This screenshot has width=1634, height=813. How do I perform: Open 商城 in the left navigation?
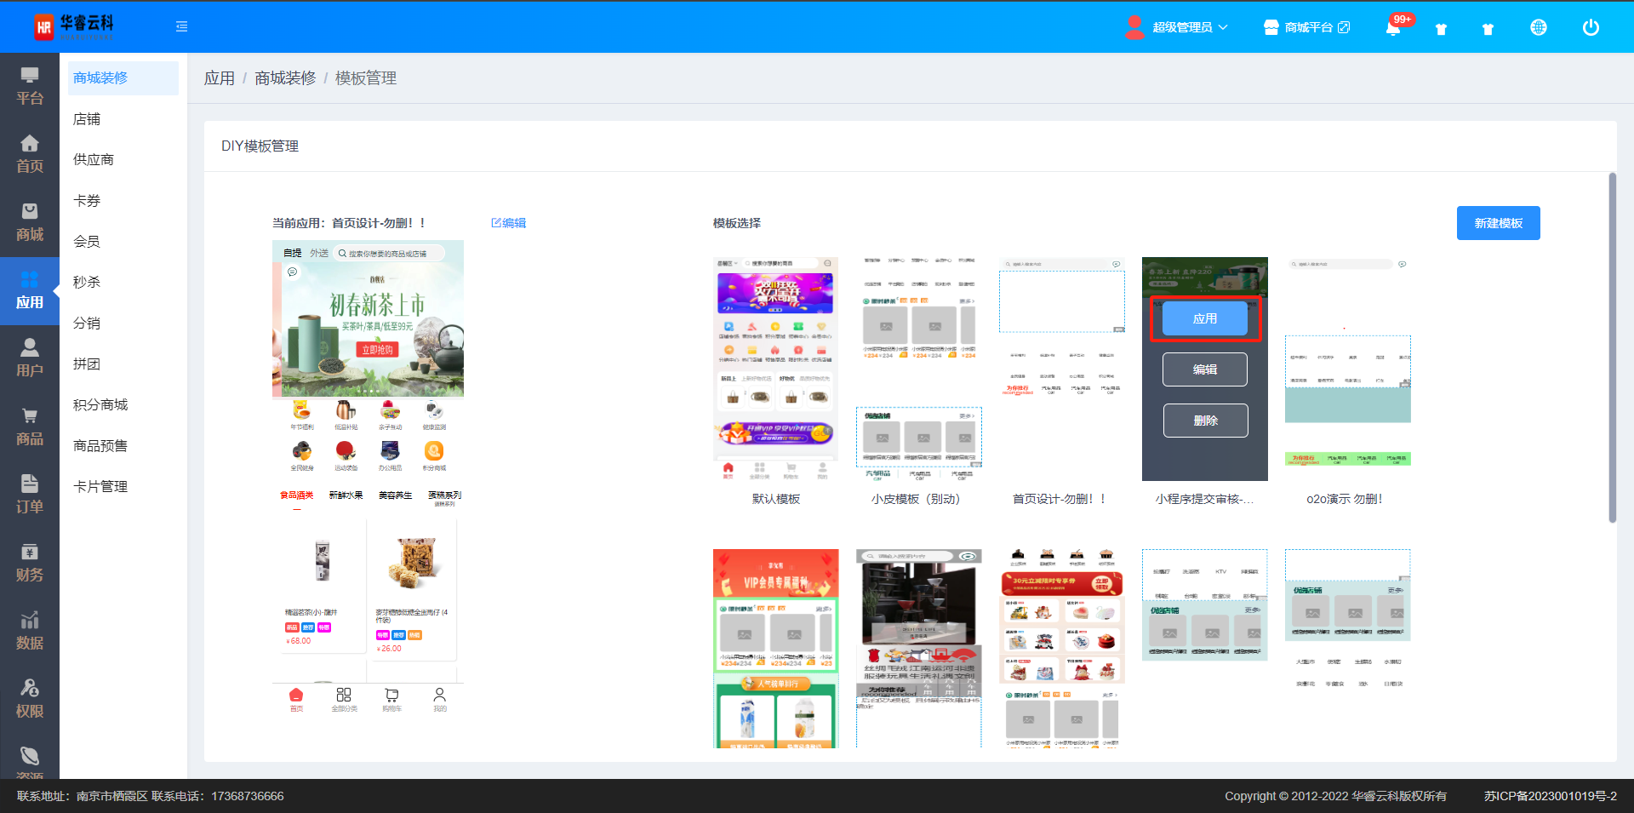tap(30, 222)
